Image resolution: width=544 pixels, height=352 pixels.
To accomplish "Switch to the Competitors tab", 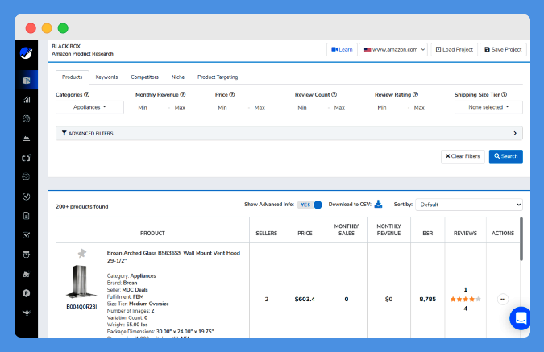I will pos(145,77).
